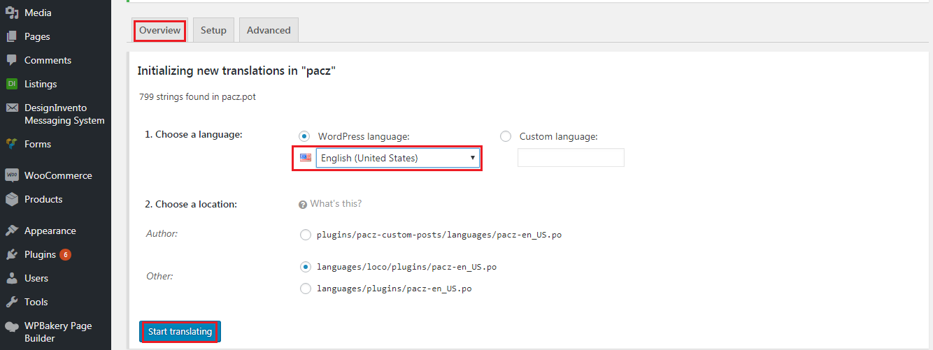This screenshot has width=933, height=350.
Task: Open the Comments speech bubble icon
Action: [12, 60]
